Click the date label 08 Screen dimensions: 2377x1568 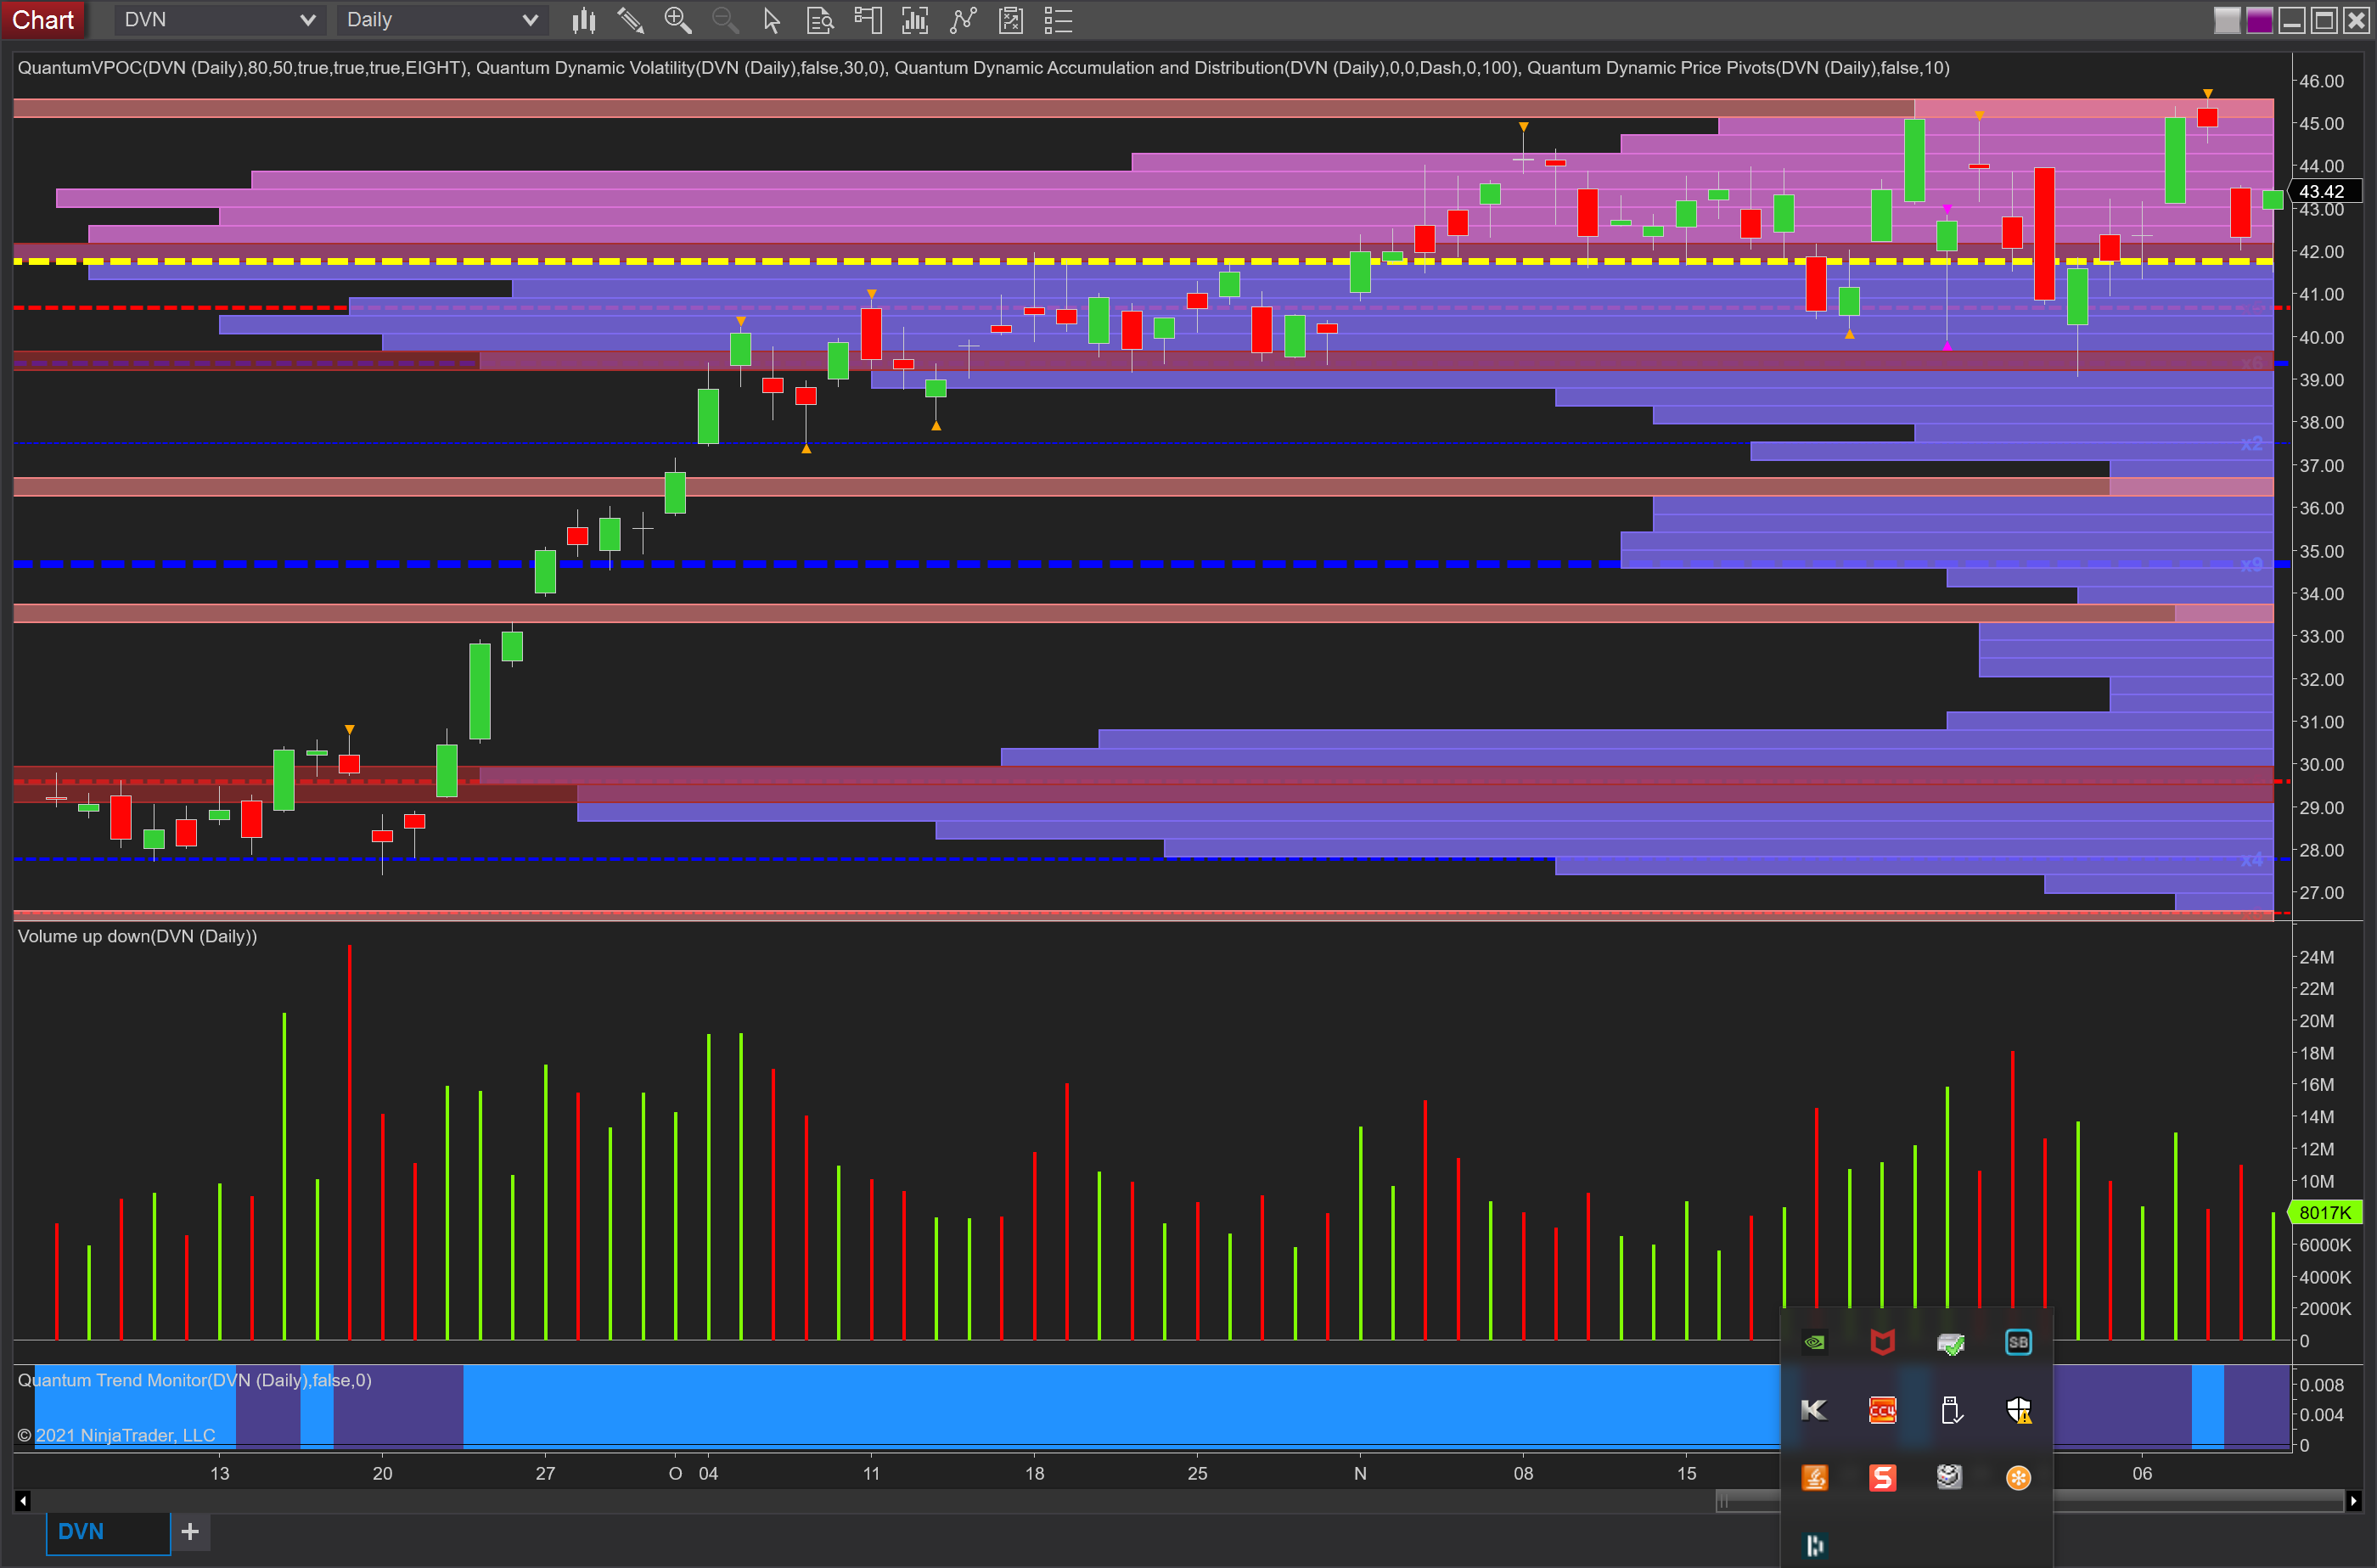(1523, 1473)
